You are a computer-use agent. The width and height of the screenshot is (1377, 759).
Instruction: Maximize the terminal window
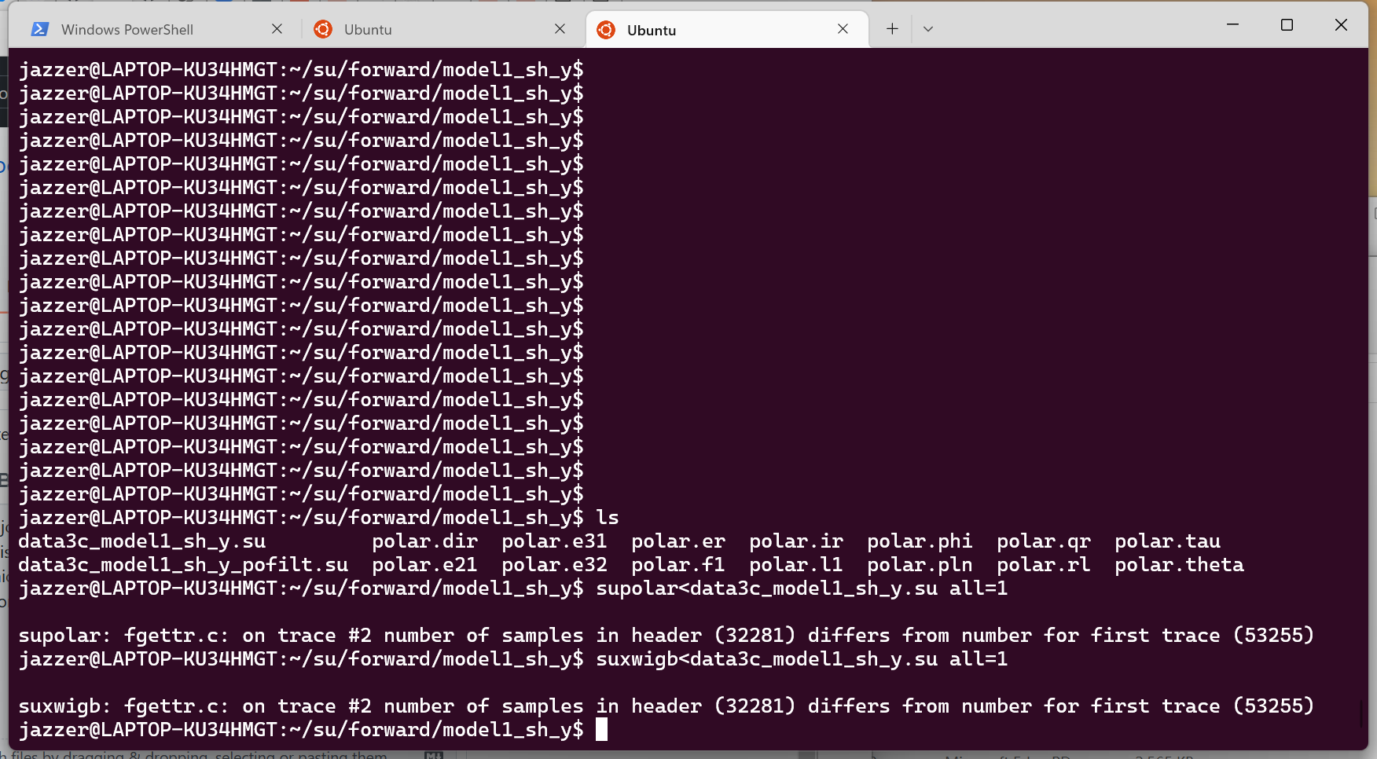1287,25
